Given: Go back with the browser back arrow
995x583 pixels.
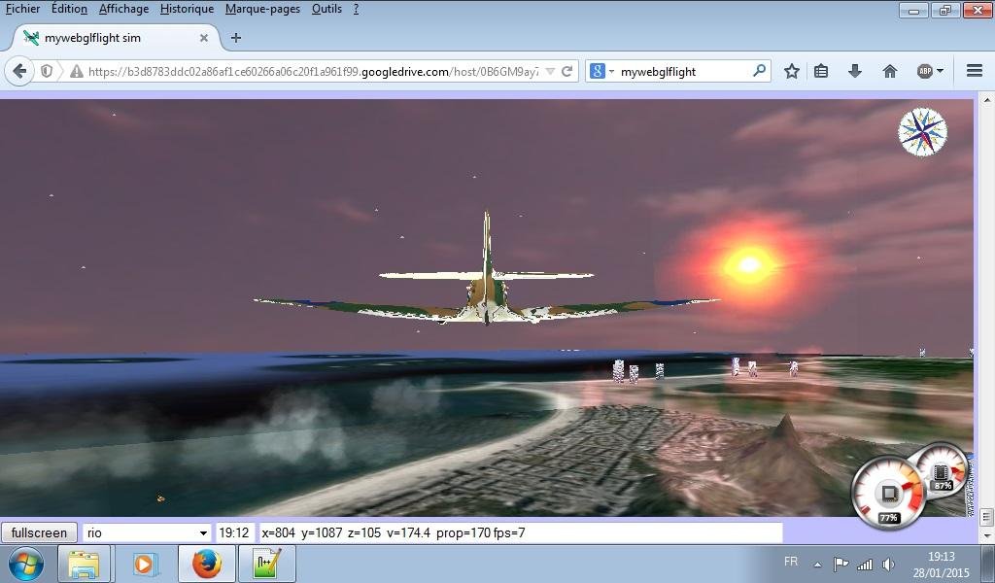Looking at the screenshot, I should tap(19, 71).
